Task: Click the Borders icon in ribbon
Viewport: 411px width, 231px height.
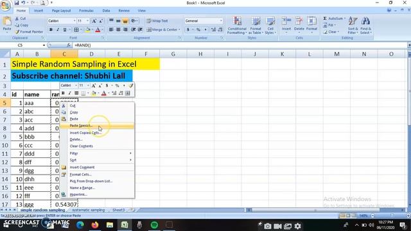Action: pyautogui.click(x=76, y=30)
